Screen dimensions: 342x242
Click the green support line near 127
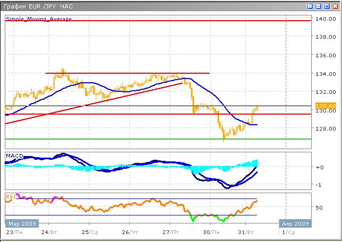click(x=160, y=139)
